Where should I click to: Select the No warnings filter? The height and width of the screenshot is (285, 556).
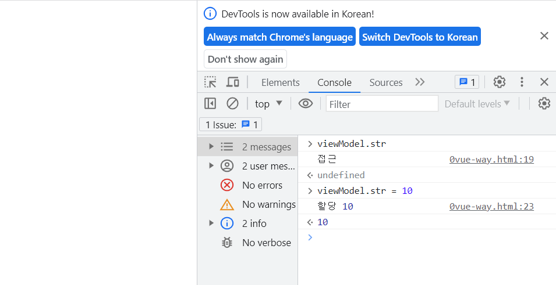click(x=247, y=204)
